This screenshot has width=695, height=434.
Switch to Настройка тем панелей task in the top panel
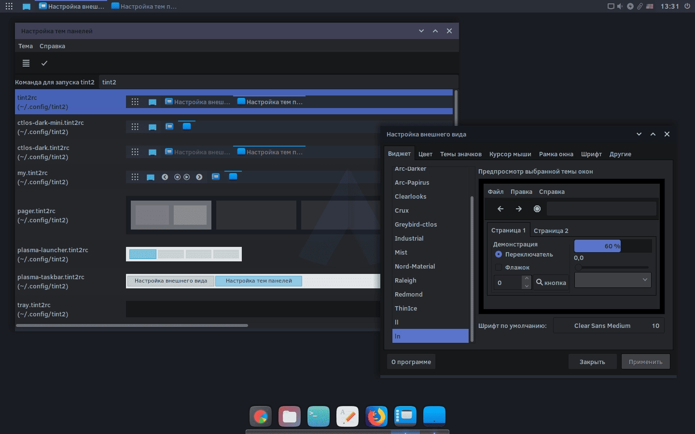click(144, 6)
